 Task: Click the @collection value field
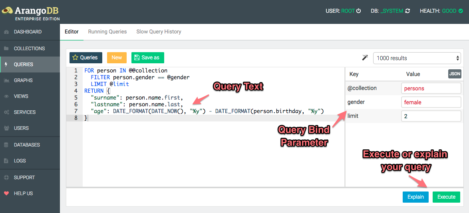(x=431, y=88)
